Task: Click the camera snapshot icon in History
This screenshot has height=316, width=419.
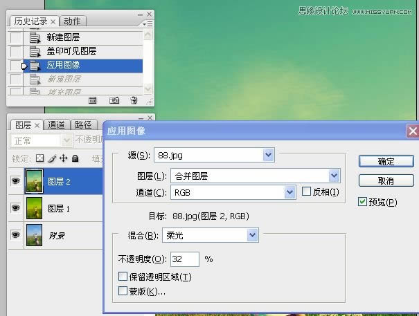Action: [114, 100]
